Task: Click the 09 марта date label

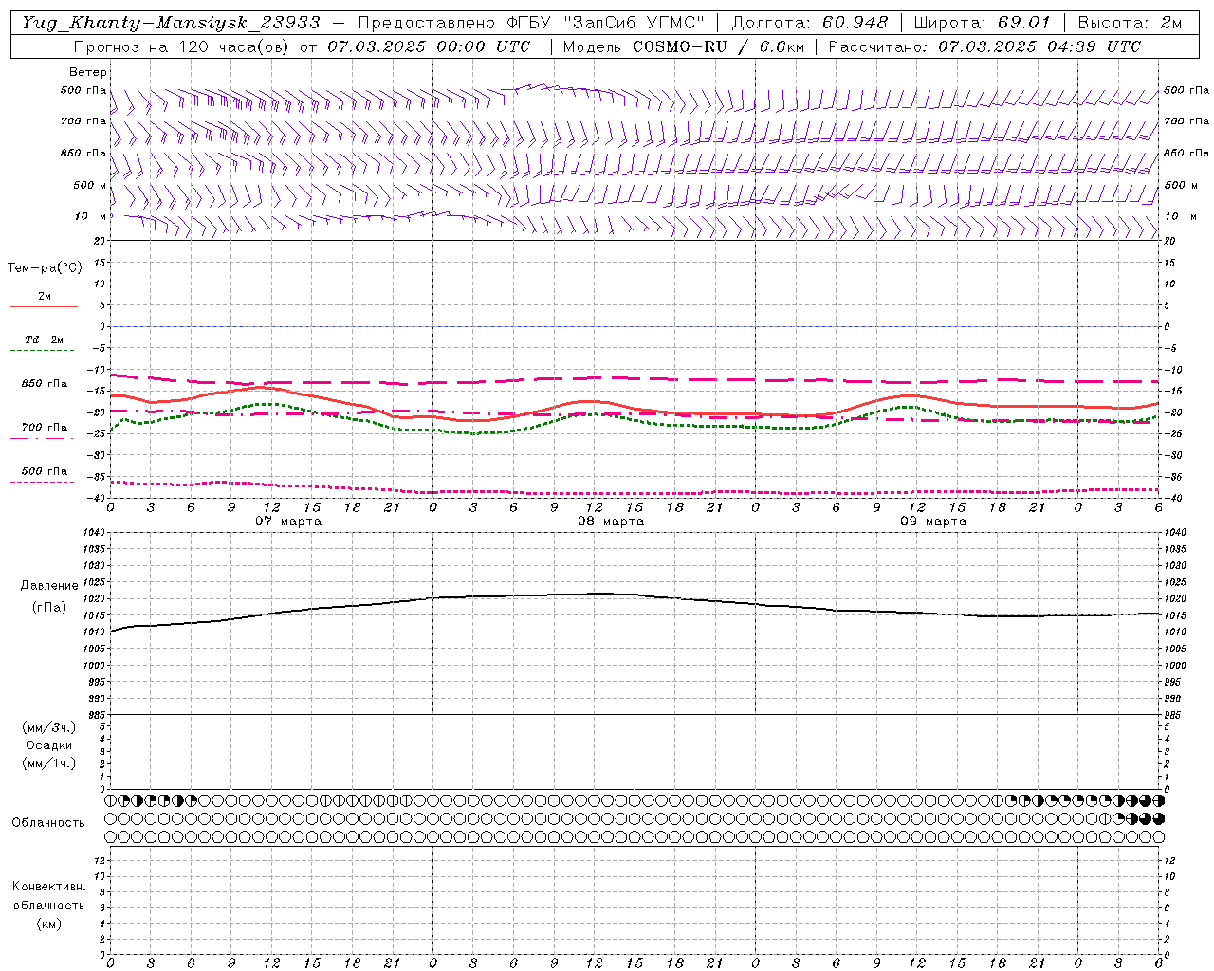Action: [933, 522]
